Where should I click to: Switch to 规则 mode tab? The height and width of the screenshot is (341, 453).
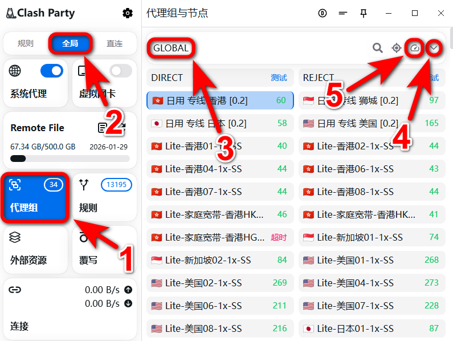tap(26, 43)
